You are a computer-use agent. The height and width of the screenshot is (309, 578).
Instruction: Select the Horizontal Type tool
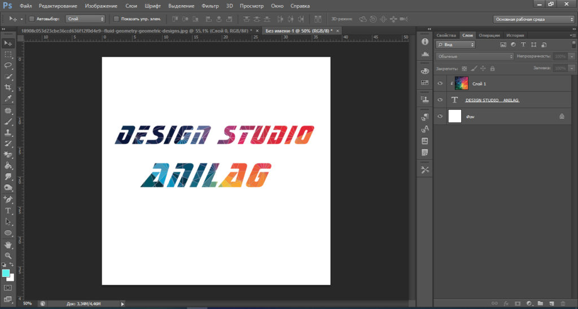coord(8,211)
